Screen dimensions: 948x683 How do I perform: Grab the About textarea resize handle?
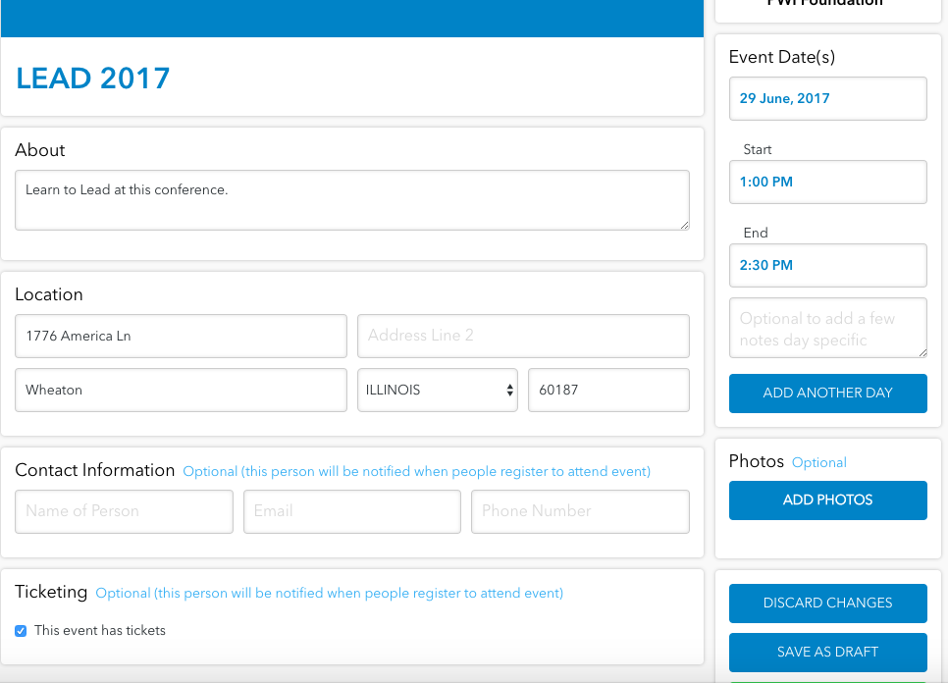[684, 225]
